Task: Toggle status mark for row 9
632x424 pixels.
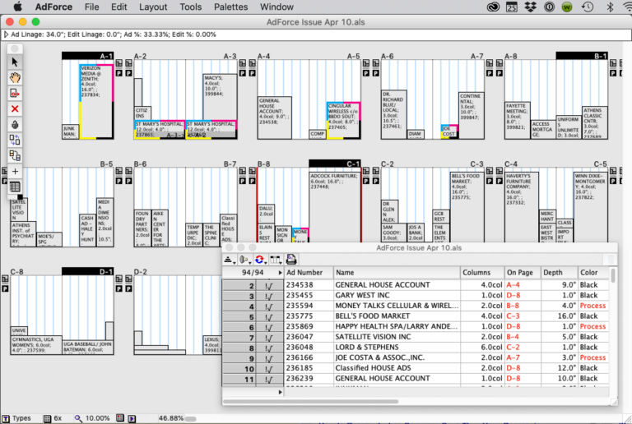Action: pos(269,359)
